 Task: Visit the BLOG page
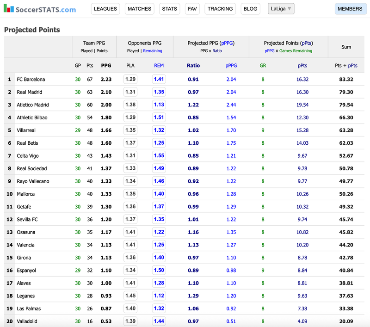coord(250,9)
